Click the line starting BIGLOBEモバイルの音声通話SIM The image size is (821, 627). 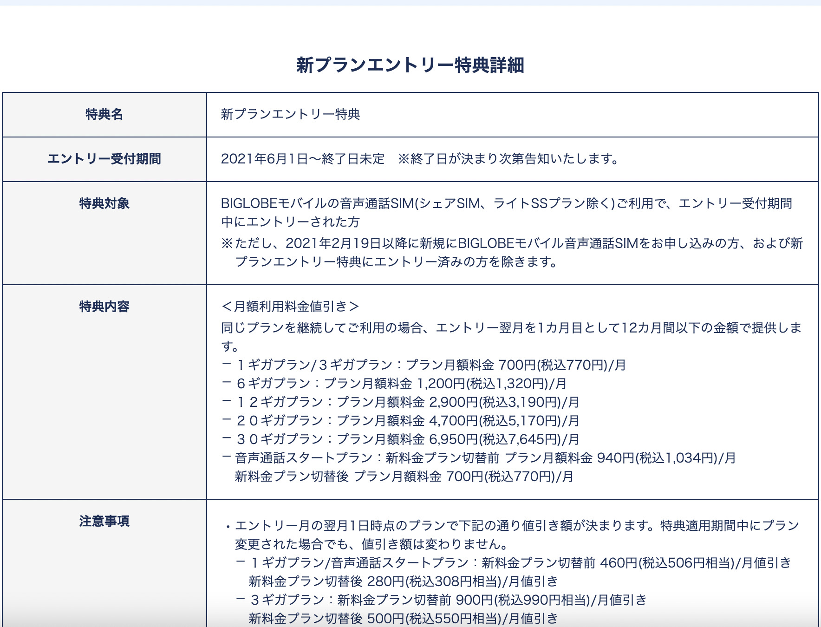coord(507,203)
